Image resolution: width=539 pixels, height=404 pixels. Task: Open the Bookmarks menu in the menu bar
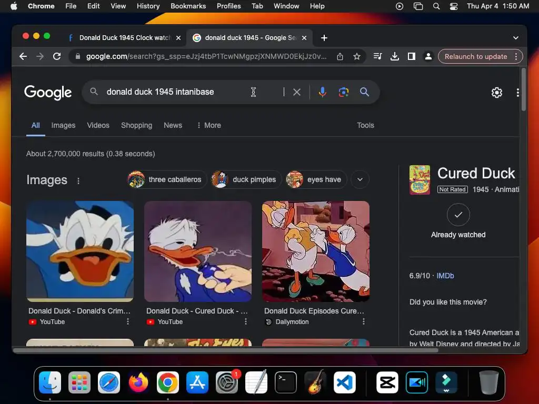(x=188, y=6)
